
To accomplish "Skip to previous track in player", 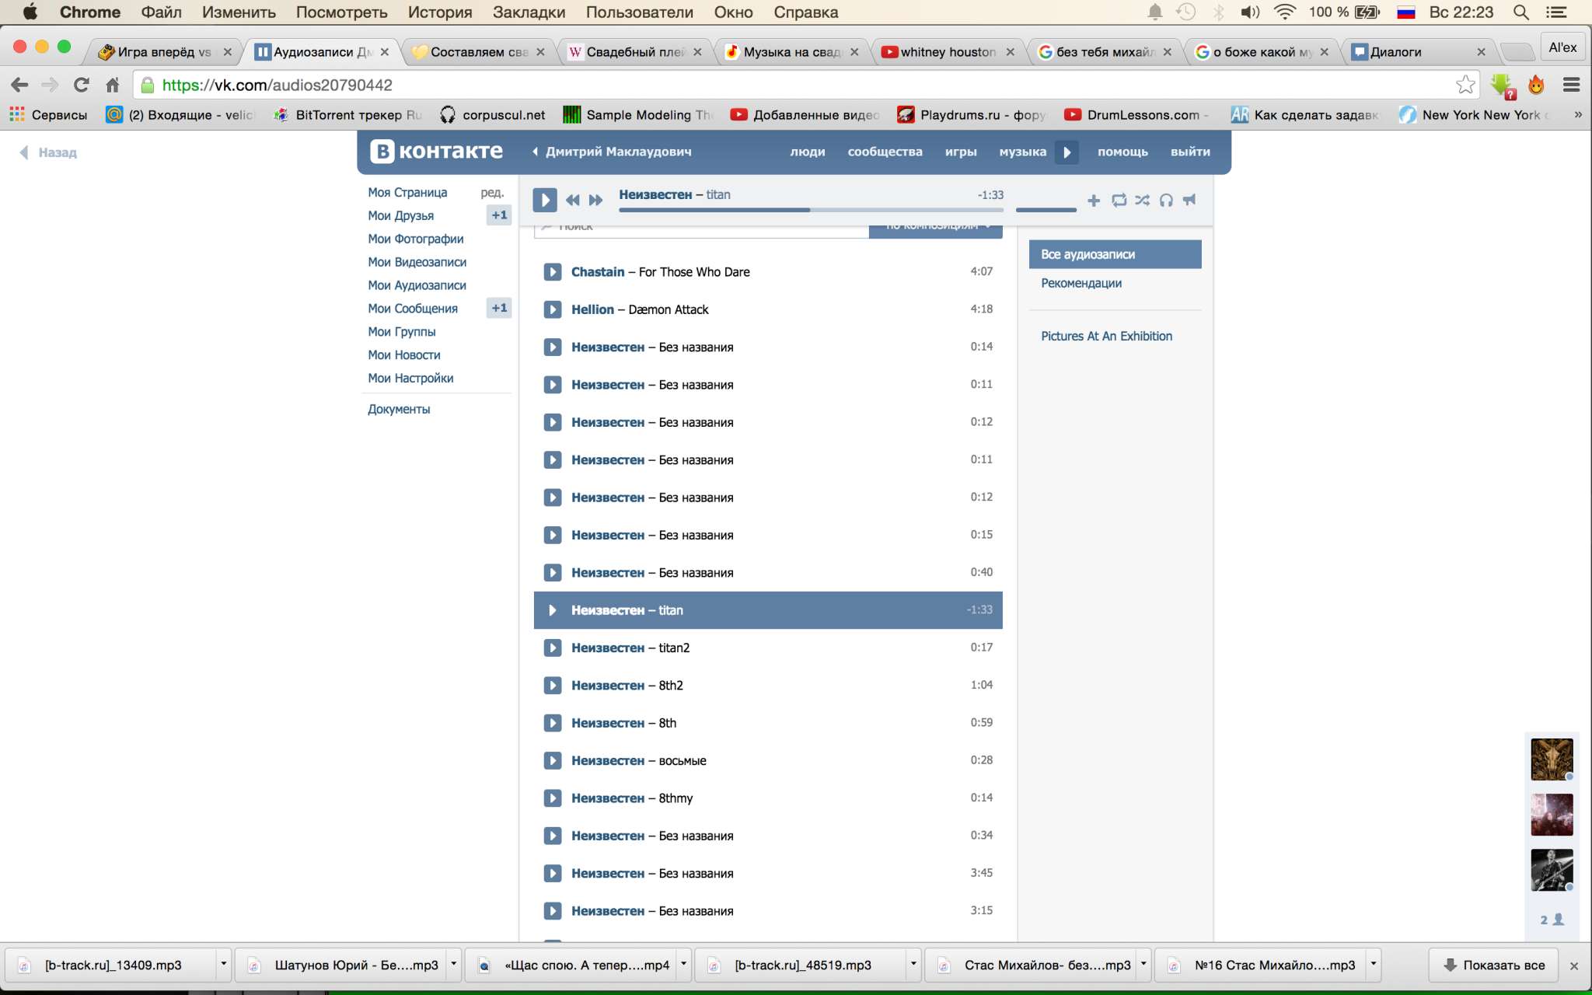I will click(573, 201).
